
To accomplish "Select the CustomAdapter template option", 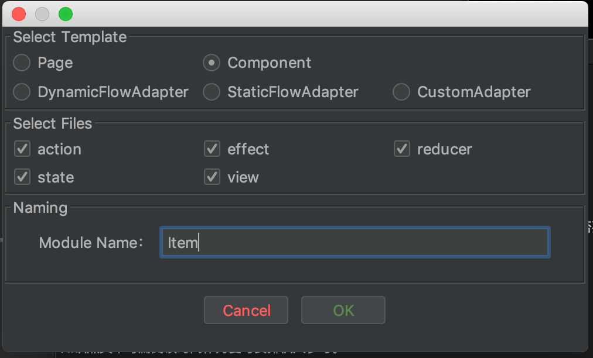I will tap(401, 92).
